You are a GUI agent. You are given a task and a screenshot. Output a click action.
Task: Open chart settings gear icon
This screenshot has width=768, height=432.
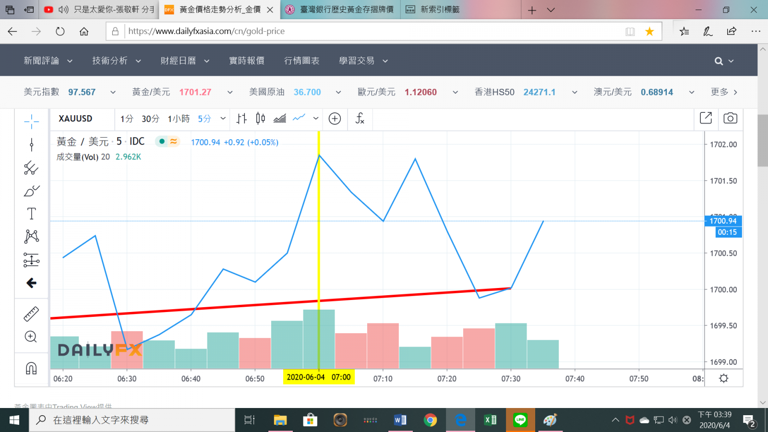724,378
